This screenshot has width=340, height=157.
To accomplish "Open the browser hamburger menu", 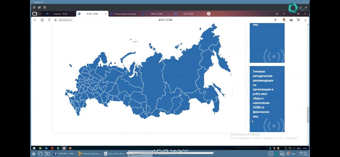I will 284,14.
